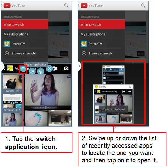Open the search icon in left YouTube header
Viewport: 167px width, 167px height.
(66, 6)
